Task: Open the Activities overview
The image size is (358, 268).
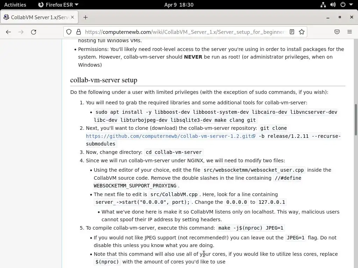Action: [x=15, y=5]
